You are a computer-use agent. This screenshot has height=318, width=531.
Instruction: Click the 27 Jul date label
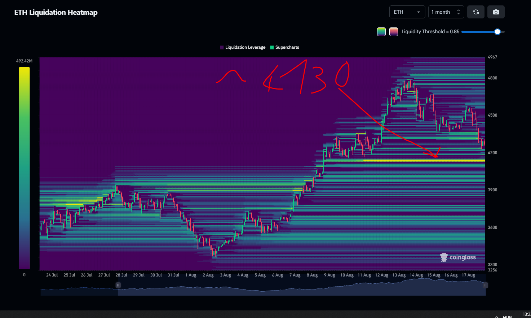[104, 275]
